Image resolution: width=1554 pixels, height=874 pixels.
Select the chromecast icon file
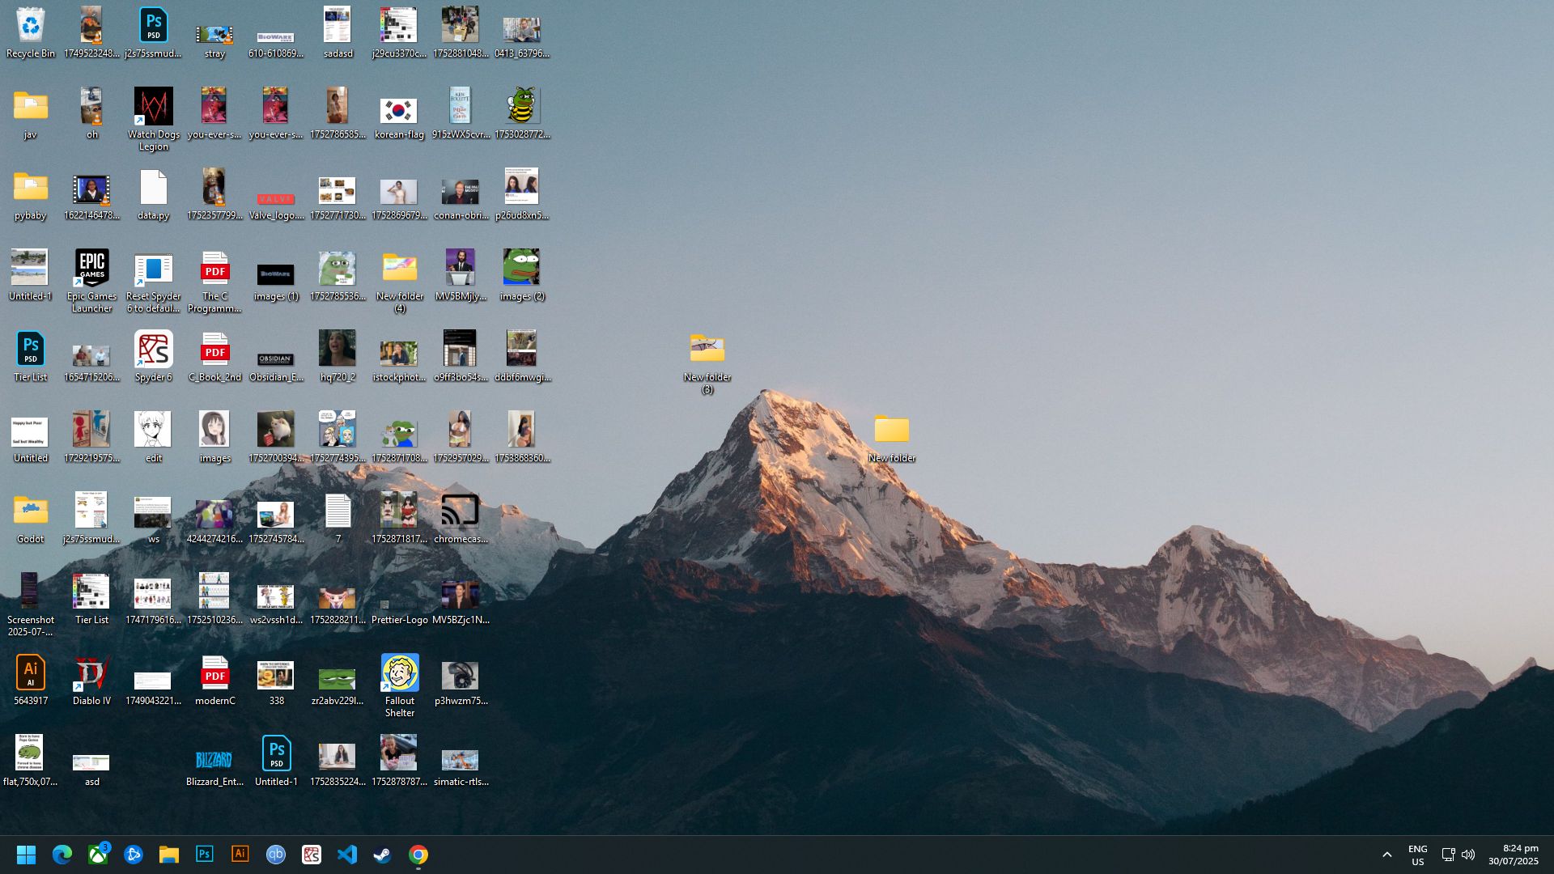click(x=461, y=518)
